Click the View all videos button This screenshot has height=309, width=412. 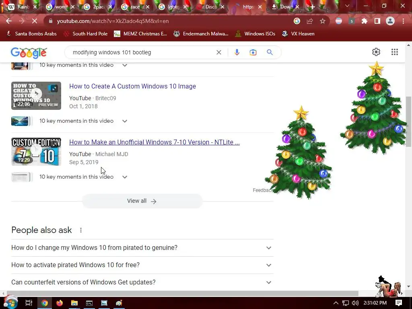(x=142, y=201)
